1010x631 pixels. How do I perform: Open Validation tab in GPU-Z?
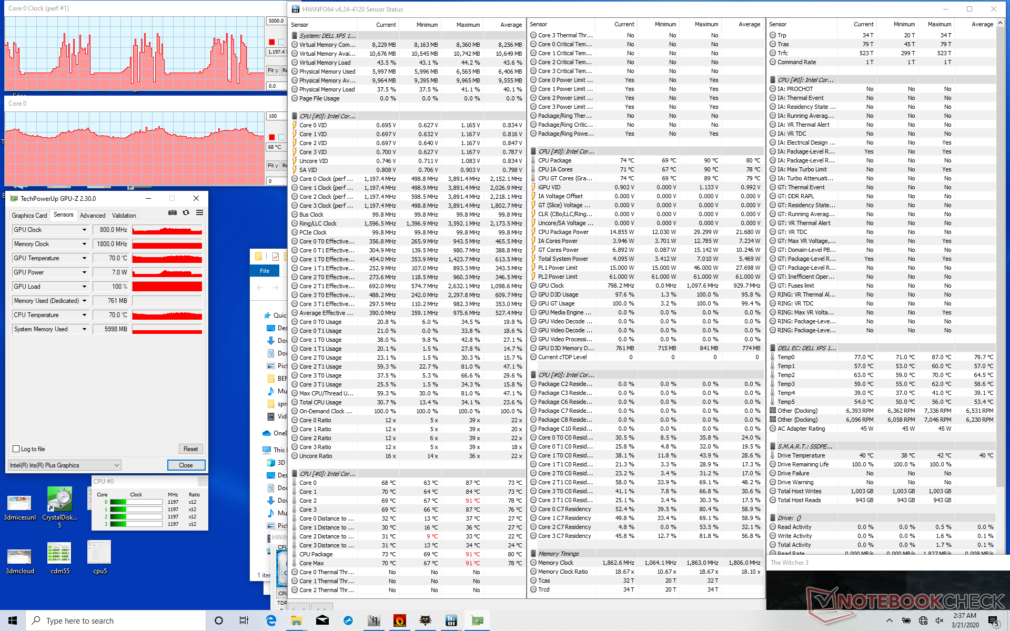click(x=124, y=216)
